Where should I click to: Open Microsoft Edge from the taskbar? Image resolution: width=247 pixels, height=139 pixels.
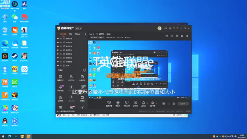[10, 136]
